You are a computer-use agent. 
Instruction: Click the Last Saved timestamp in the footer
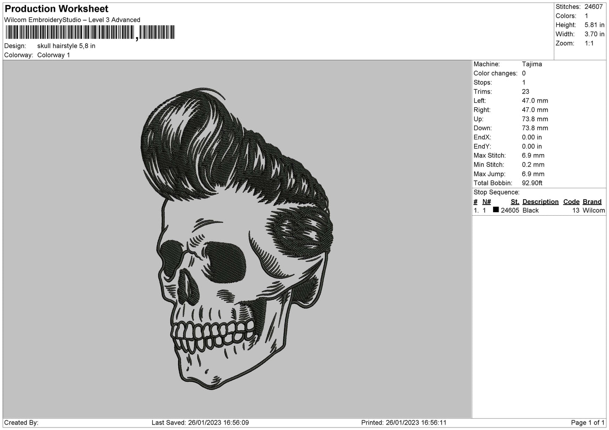coord(200,422)
